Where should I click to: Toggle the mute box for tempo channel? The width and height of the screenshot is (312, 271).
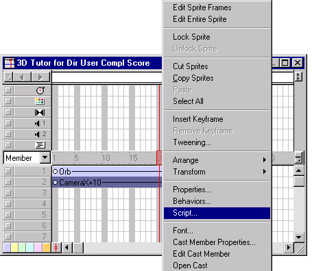[x=8, y=90]
